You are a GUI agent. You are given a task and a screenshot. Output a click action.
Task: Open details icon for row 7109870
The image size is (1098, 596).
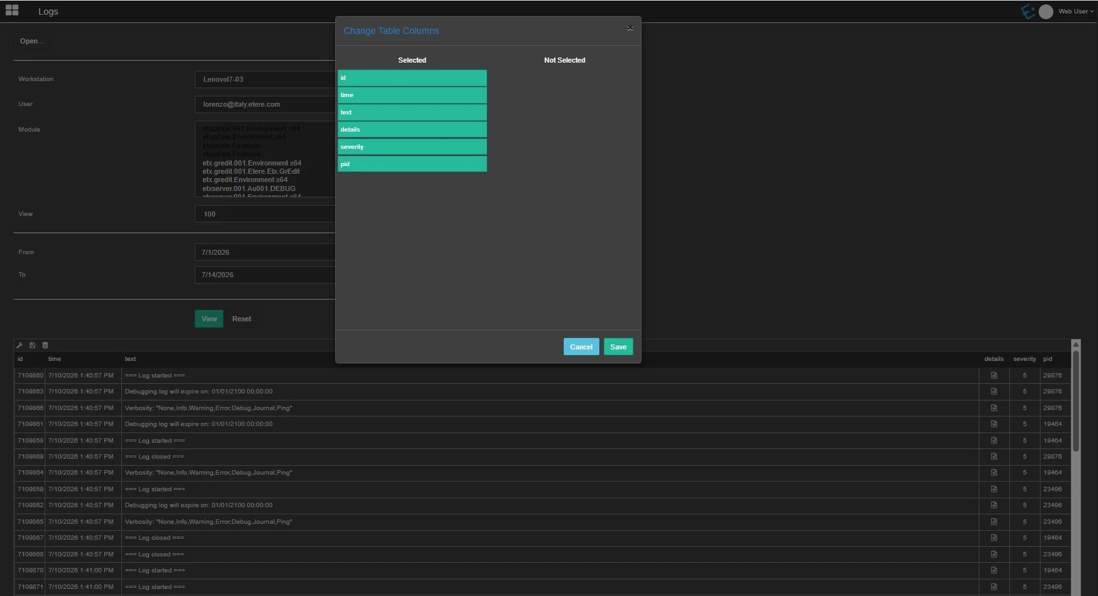tap(994, 570)
